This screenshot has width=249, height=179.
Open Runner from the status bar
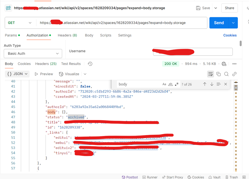[150, 177]
